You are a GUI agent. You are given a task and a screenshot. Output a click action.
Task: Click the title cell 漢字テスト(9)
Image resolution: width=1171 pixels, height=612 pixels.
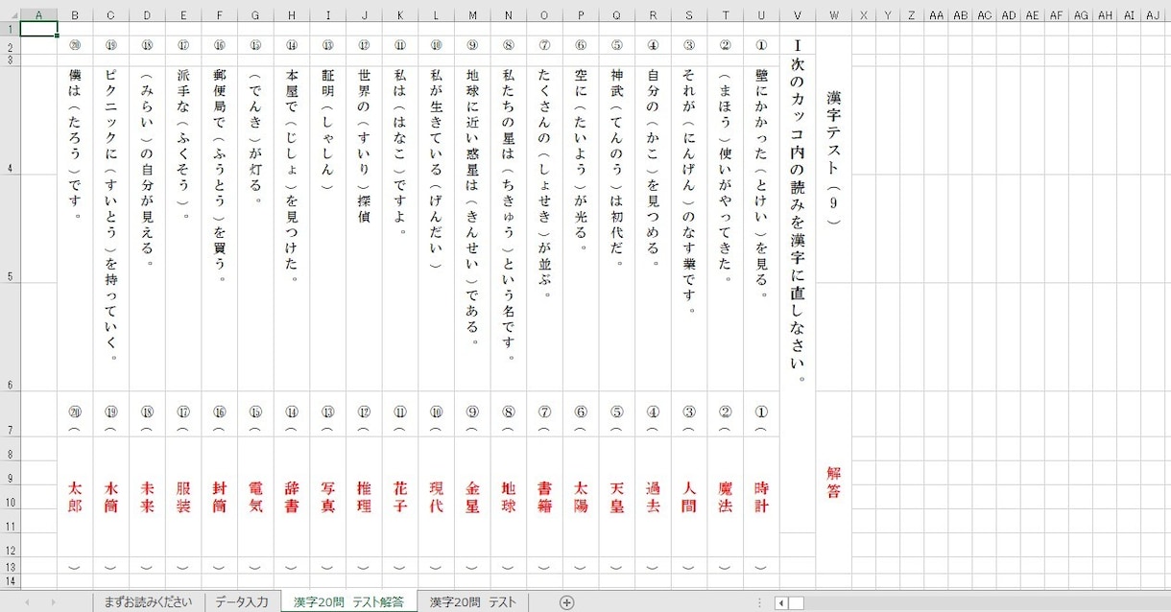834,158
